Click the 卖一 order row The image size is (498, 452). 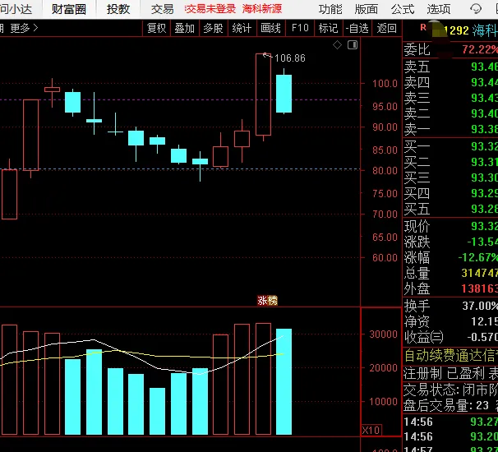coord(450,129)
